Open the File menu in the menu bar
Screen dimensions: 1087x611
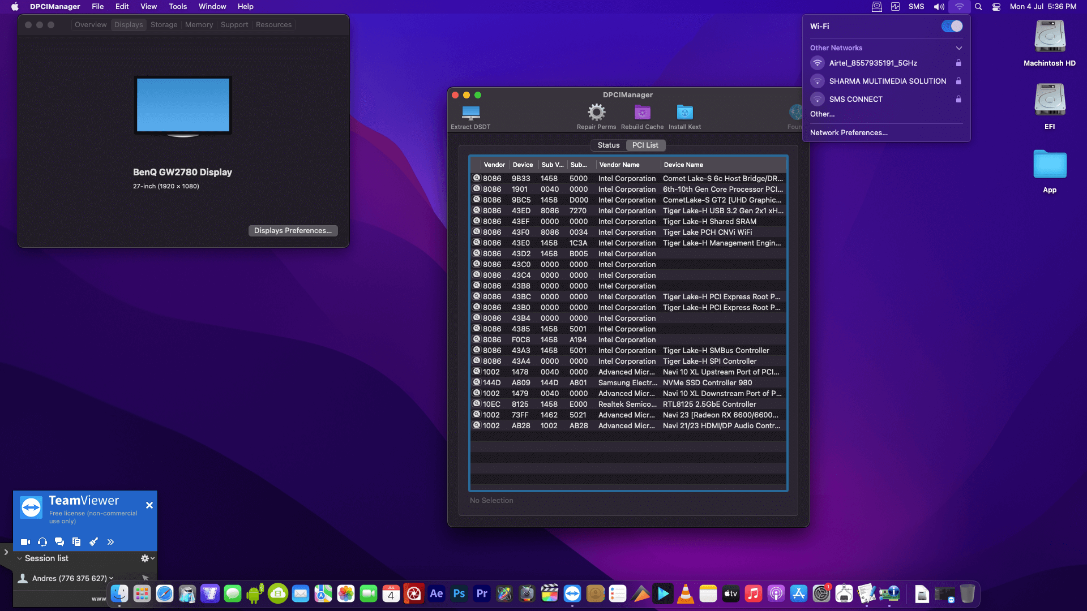(98, 7)
